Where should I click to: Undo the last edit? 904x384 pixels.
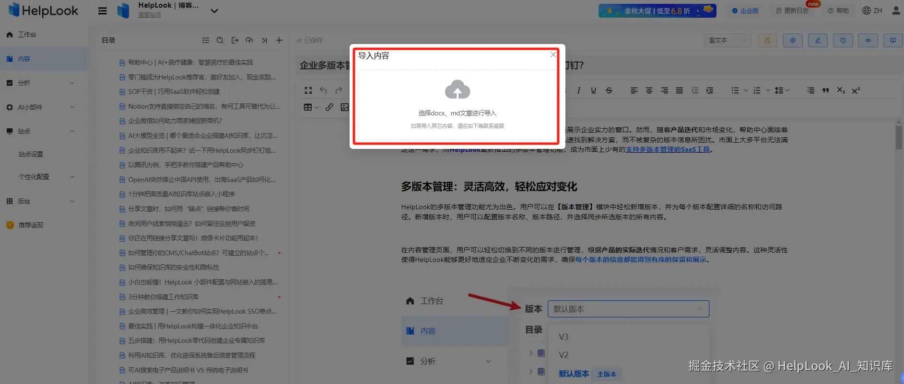click(323, 90)
